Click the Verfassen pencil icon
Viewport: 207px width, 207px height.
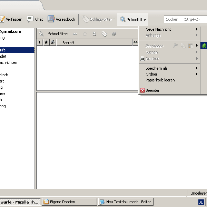point(2,19)
